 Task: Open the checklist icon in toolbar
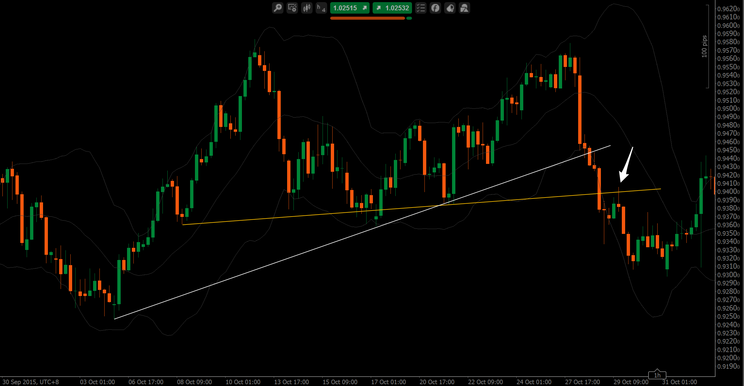(x=421, y=8)
